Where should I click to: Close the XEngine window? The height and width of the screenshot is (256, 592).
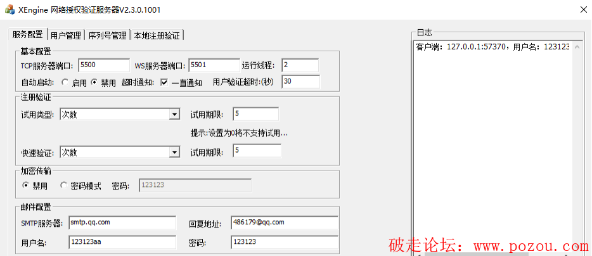click(x=582, y=10)
